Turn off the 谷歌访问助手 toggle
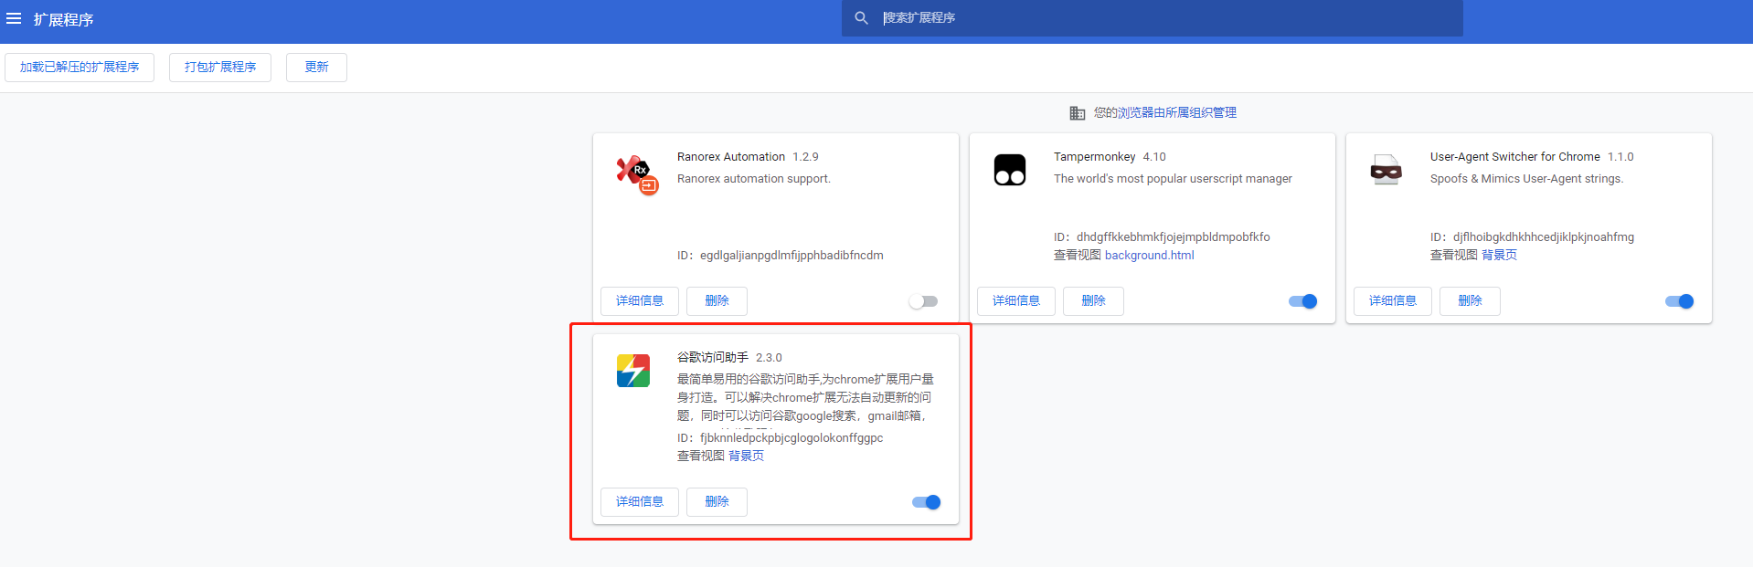The width and height of the screenshot is (1753, 567). pos(926,502)
